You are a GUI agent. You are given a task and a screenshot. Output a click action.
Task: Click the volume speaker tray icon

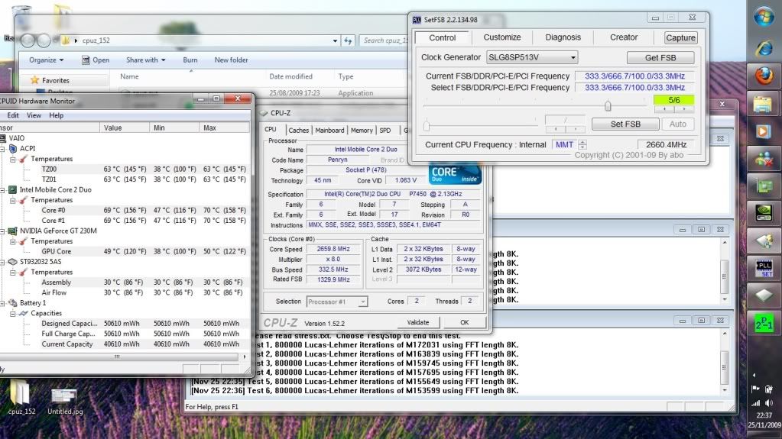769,402
